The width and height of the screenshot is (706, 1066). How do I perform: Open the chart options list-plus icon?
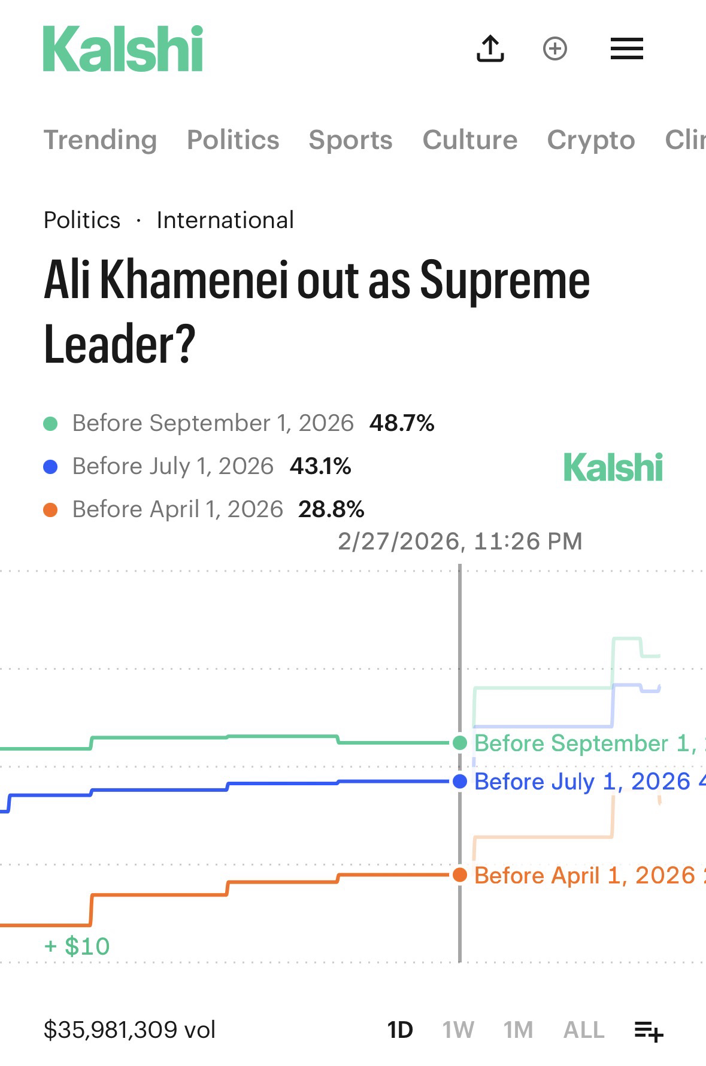pyautogui.click(x=649, y=1031)
